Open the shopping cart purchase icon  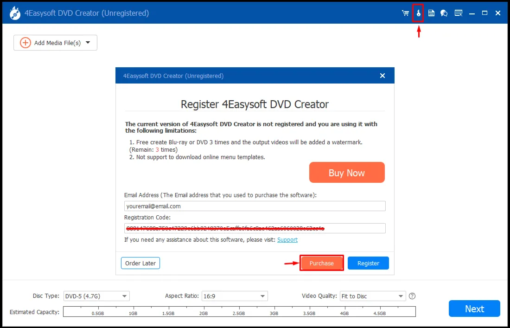[x=405, y=13]
